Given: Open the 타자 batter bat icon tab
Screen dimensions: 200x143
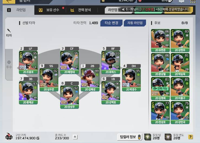Looking at the screenshot, I should tap(9, 33).
